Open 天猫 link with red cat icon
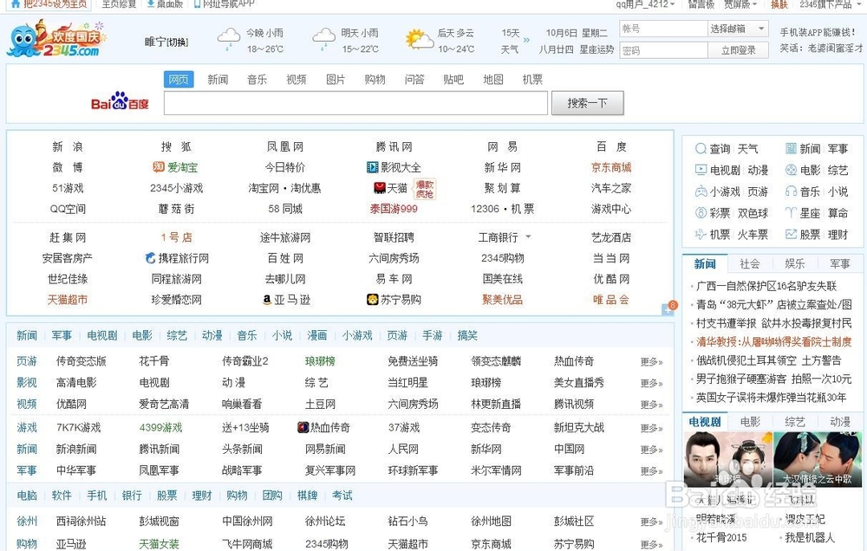The height and width of the screenshot is (551, 867). 391,189
